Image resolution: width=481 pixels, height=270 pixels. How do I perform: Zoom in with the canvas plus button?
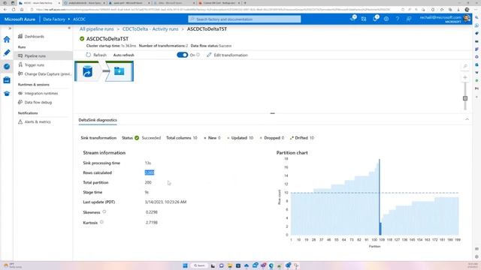(x=465, y=77)
